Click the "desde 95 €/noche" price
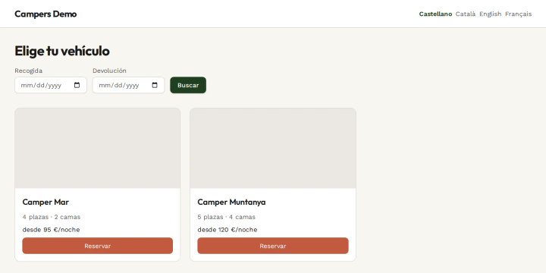Image resolution: width=546 pixels, height=273 pixels. coord(52,230)
